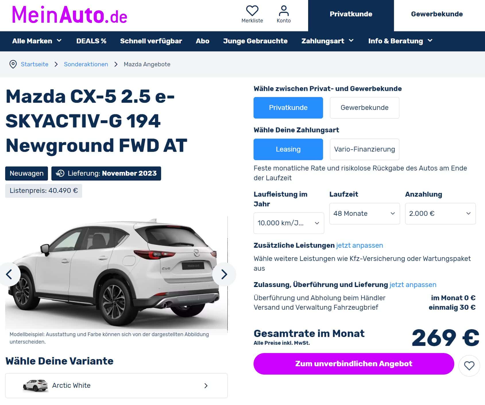Show next car image with right arrow
This screenshot has height=405, width=485.
[224, 274]
